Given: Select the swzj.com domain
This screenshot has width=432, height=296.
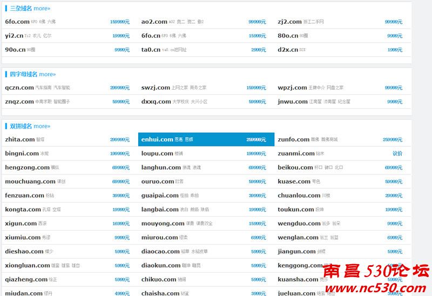Looking at the screenshot, I should point(156,88).
